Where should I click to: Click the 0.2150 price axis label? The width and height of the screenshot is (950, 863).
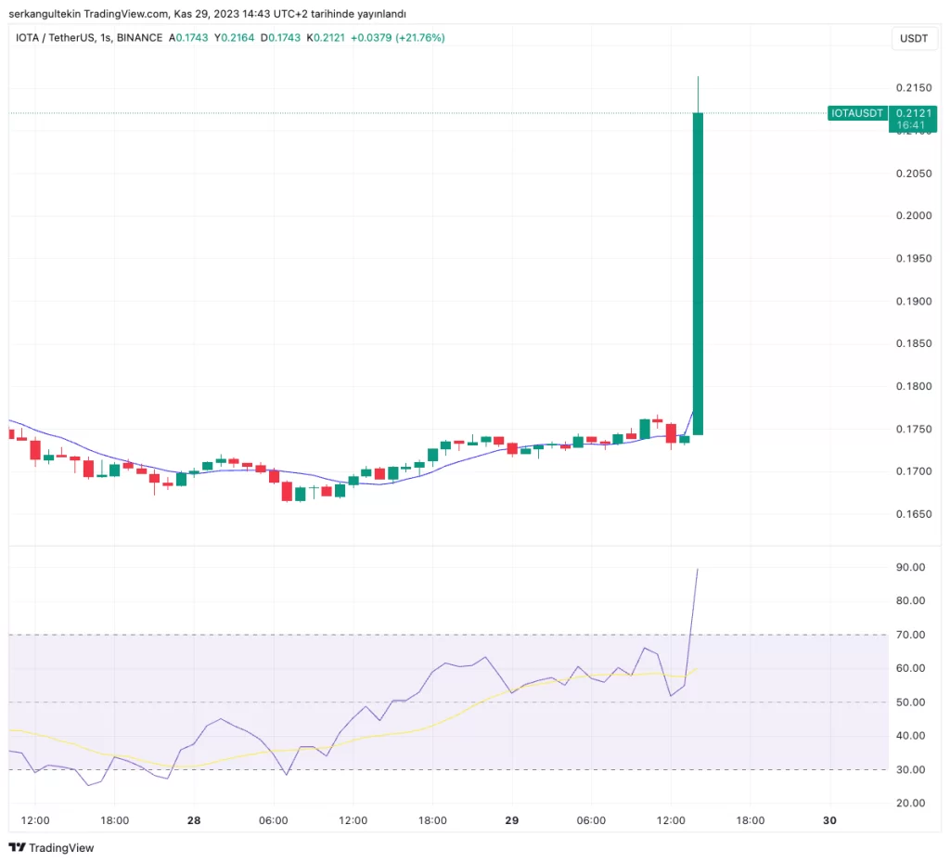coord(912,88)
